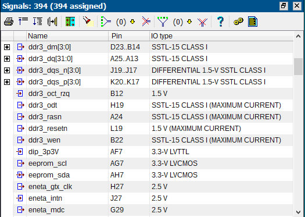Expand all rows using the down-arrow list icon
The height and width of the screenshot is (217, 305).
coord(38,22)
